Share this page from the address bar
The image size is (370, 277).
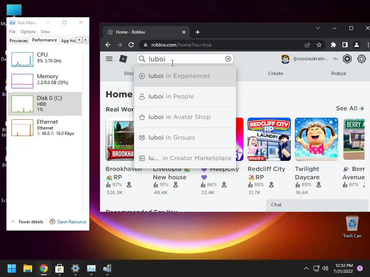[x=307, y=45]
